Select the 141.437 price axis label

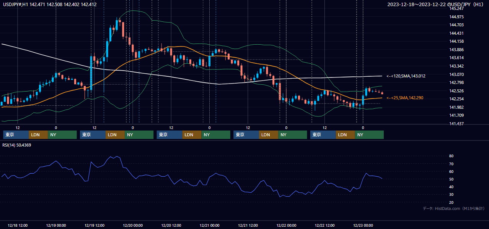pyautogui.click(x=456, y=124)
